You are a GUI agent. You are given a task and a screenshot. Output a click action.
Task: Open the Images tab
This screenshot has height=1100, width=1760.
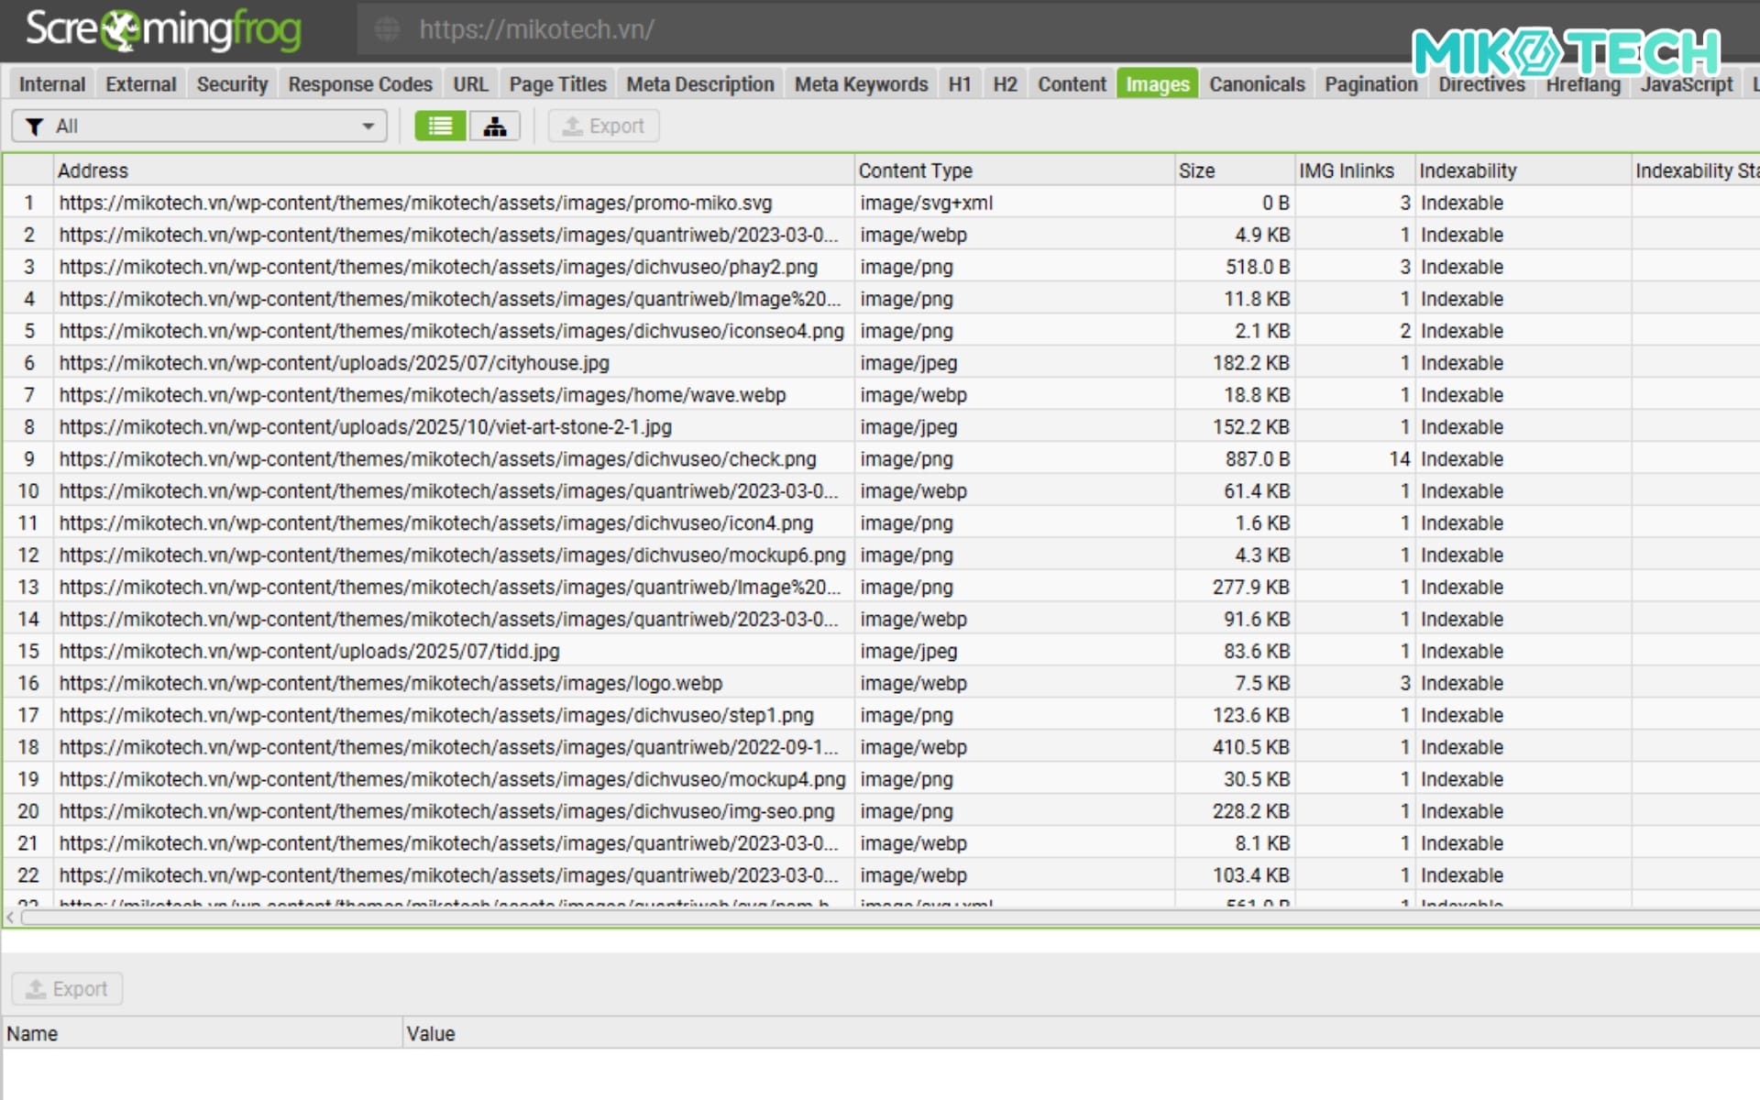(x=1157, y=84)
